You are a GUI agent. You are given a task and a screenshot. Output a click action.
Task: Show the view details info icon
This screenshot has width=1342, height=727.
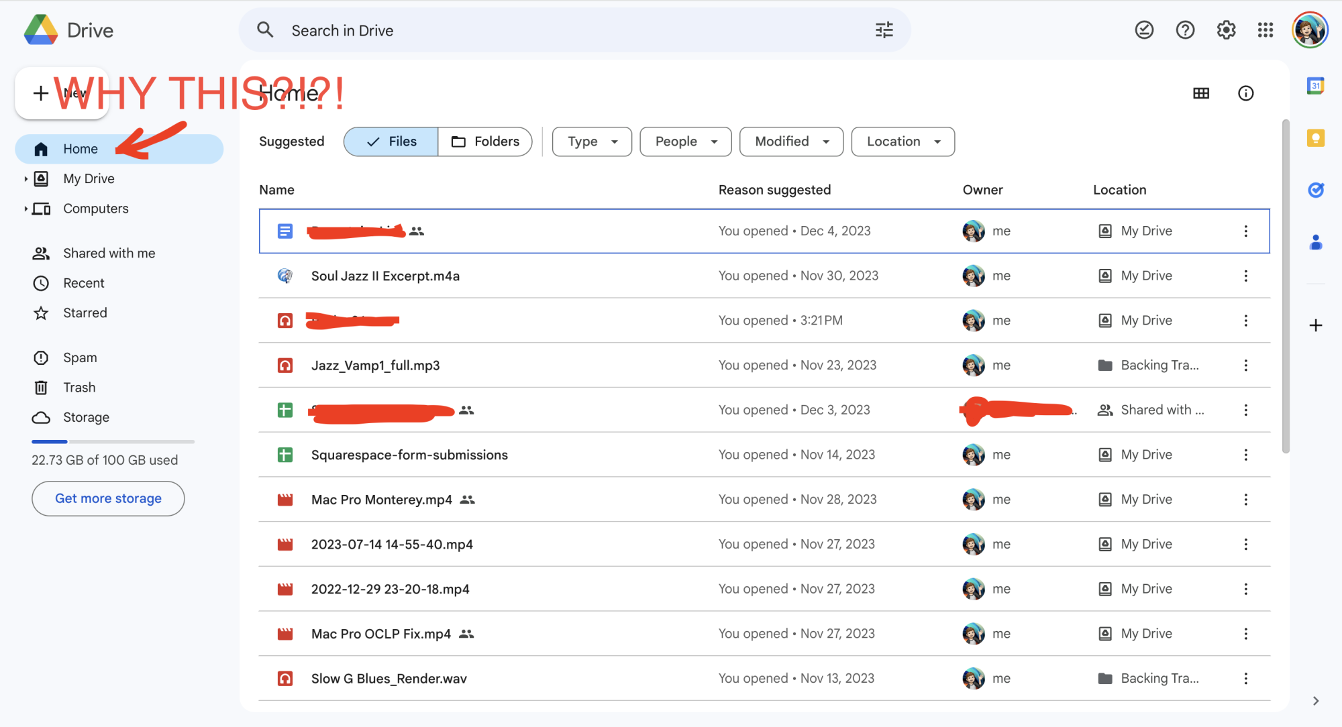1245,93
